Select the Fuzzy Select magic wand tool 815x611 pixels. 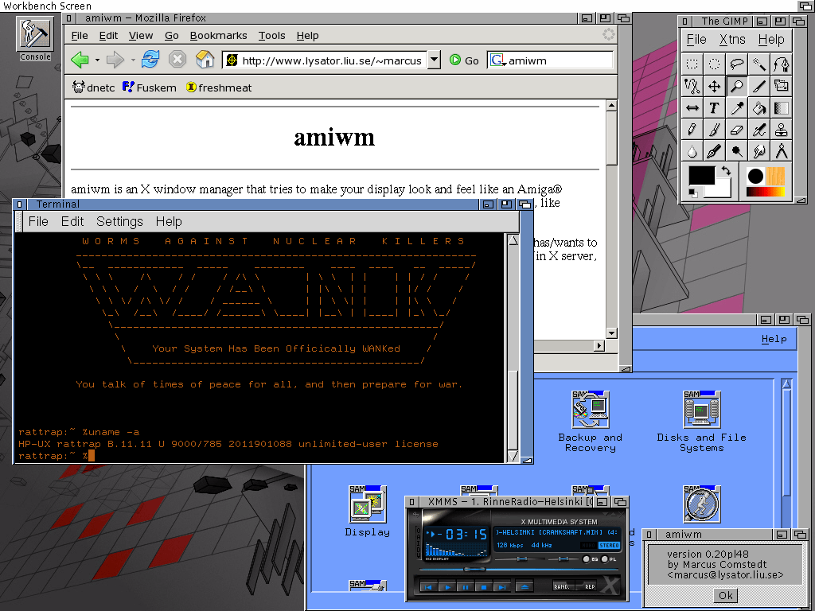click(x=759, y=64)
